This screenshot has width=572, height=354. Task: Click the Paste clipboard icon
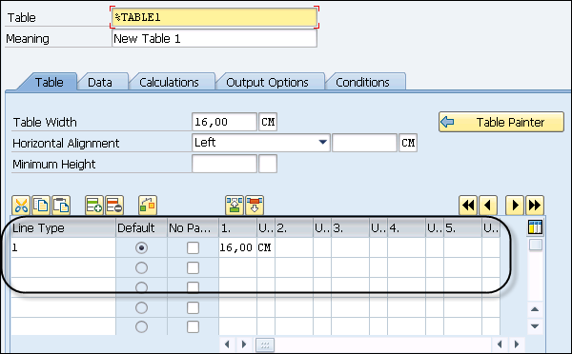pyautogui.click(x=61, y=206)
